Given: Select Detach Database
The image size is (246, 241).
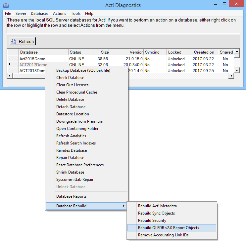Looking at the screenshot, I should (x=86, y=107).
